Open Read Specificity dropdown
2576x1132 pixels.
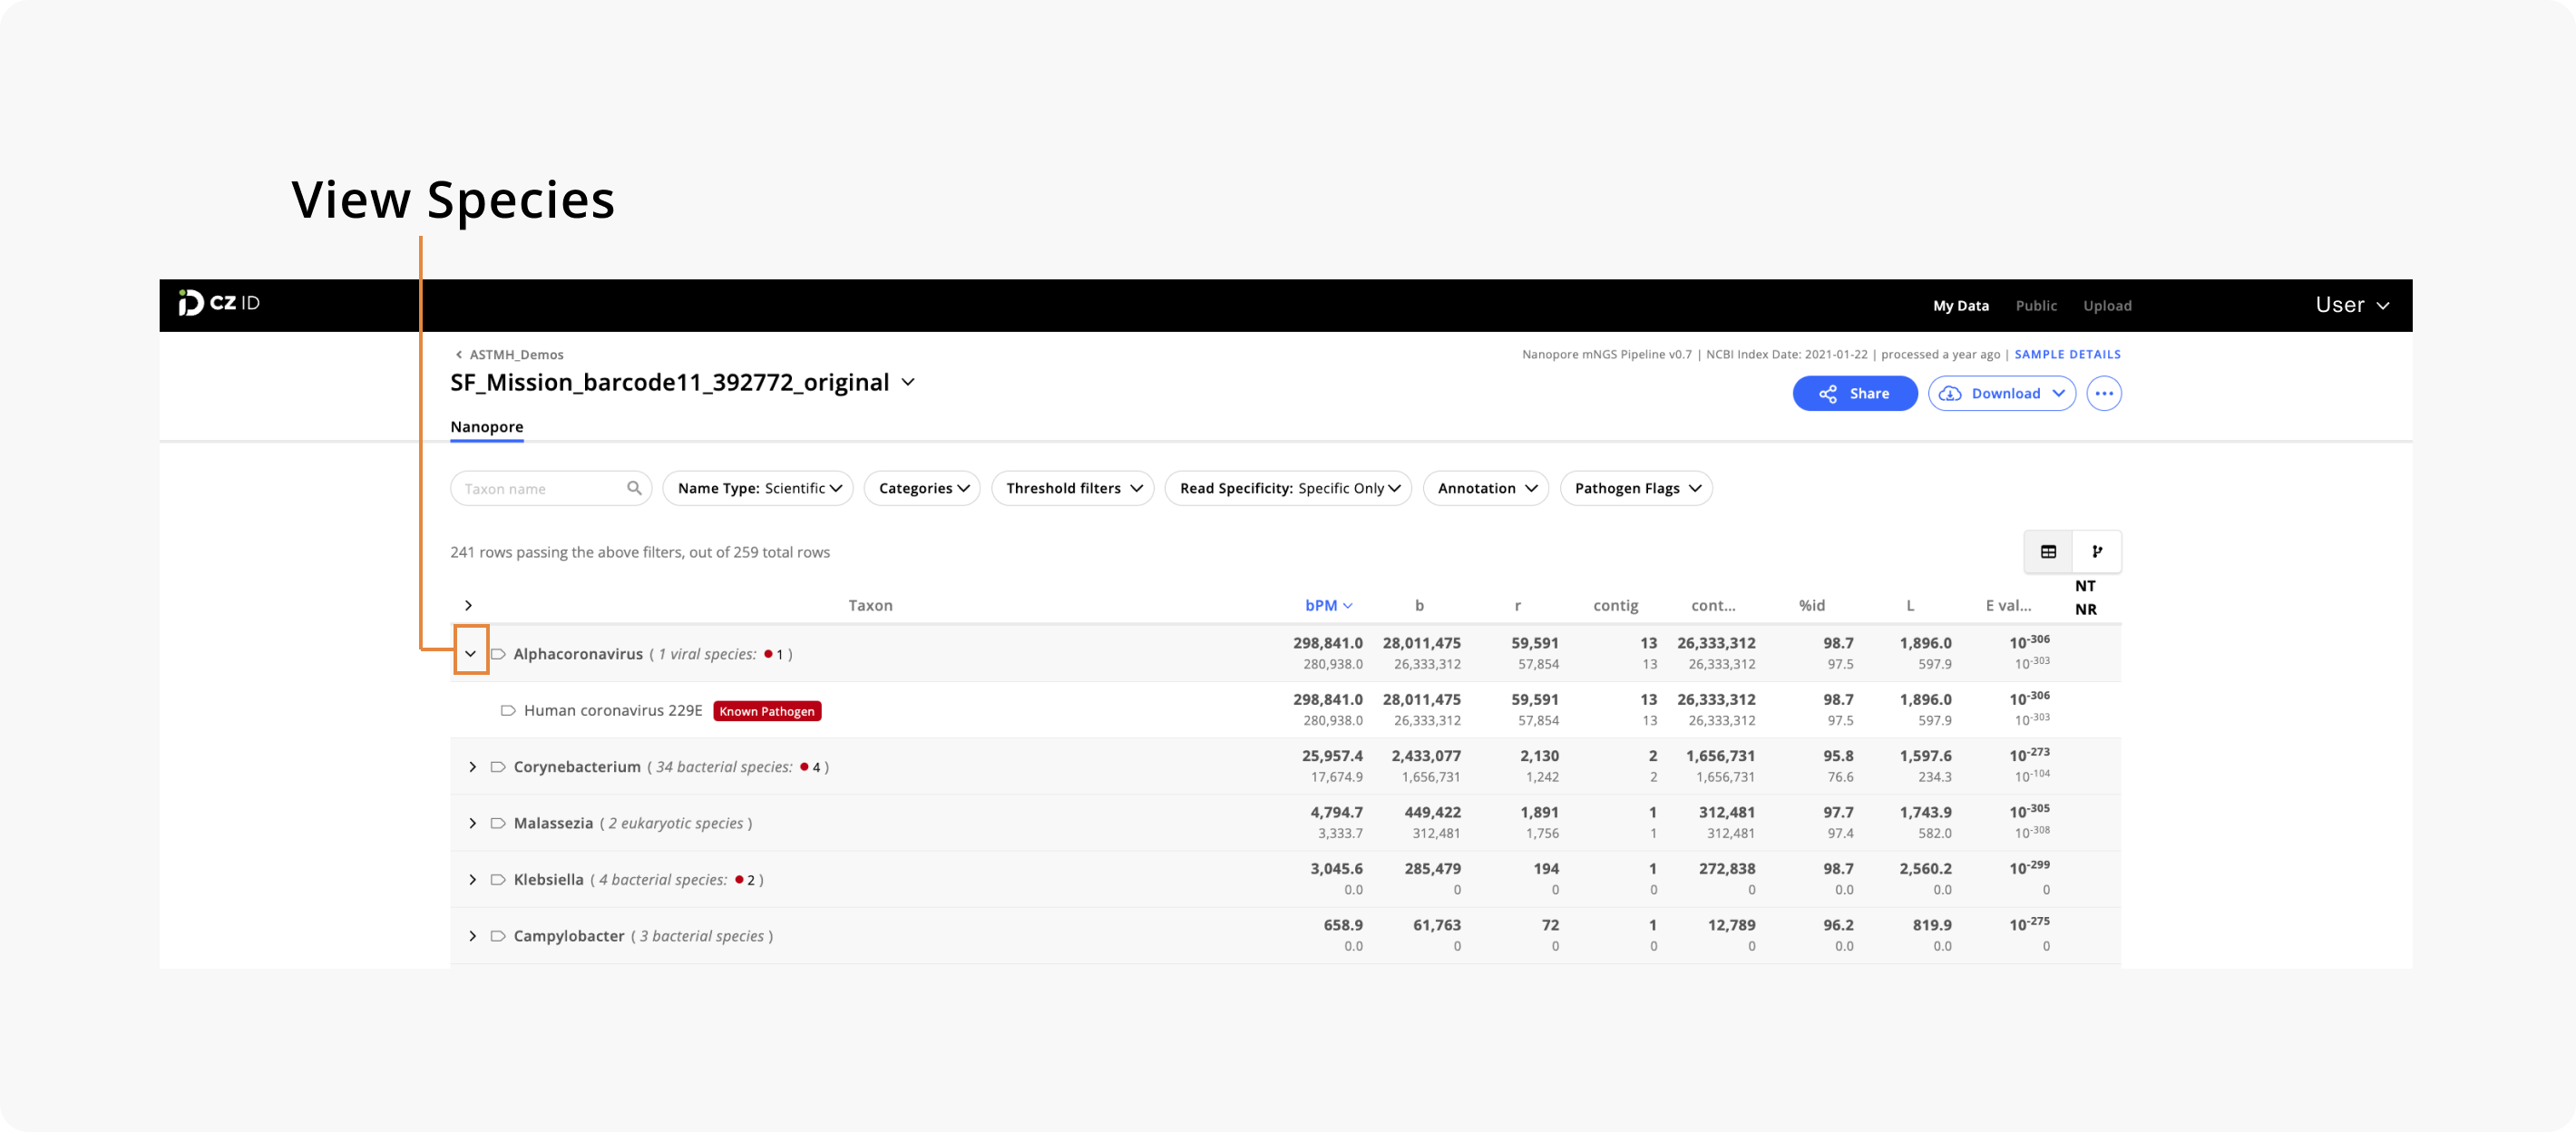1288,488
